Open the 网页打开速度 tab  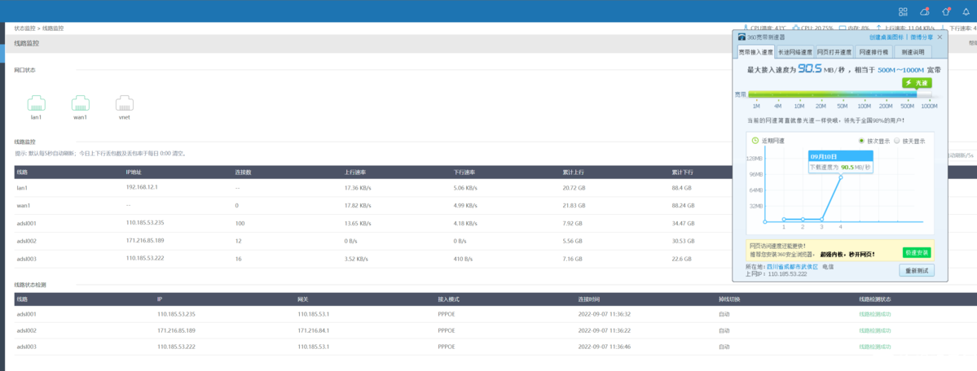[x=834, y=52]
